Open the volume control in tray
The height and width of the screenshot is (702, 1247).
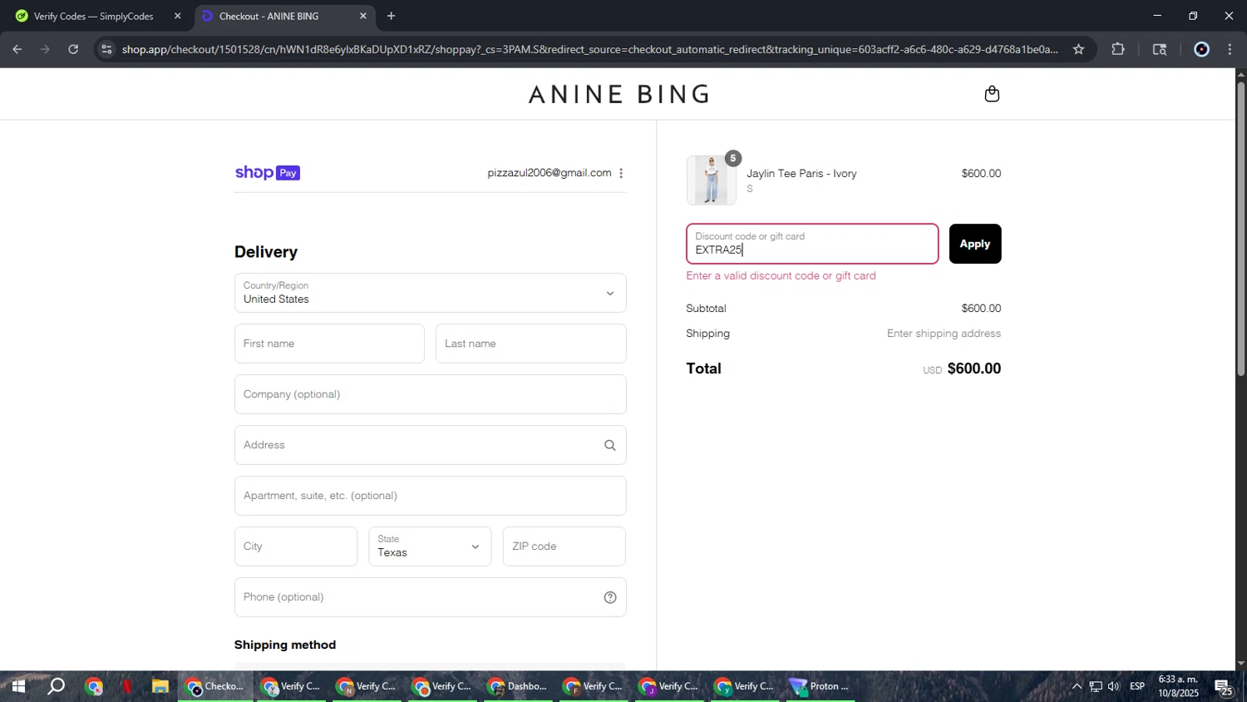pos(1114,687)
